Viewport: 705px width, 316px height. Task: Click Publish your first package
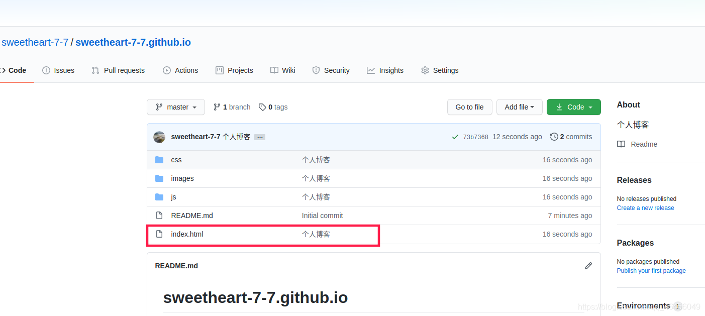click(x=651, y=271)
